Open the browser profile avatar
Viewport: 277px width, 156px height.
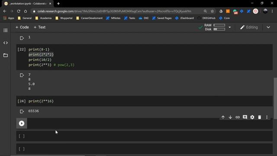click(x=265, y=11)
